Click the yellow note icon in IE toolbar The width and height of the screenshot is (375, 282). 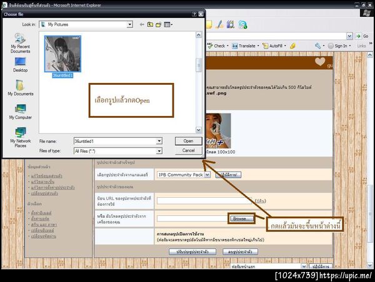(209, 24)
